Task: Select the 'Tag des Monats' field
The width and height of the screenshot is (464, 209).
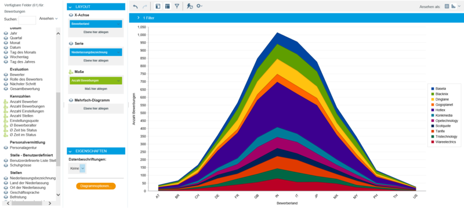Action: point(23,52)
